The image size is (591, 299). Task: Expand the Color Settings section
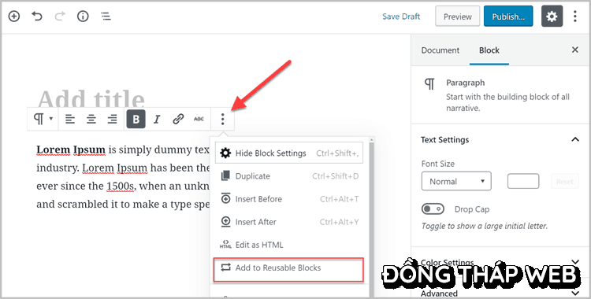500,262
